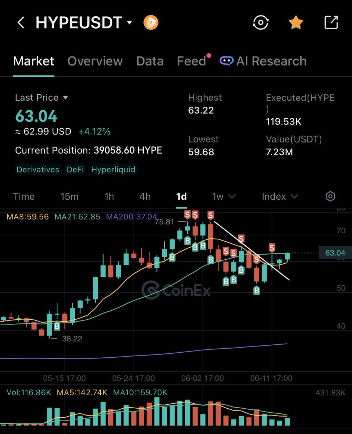The width and height of the screenshot is (352, 434).
Task: Tap the 38.22 low price label
Action: (72, 339)
